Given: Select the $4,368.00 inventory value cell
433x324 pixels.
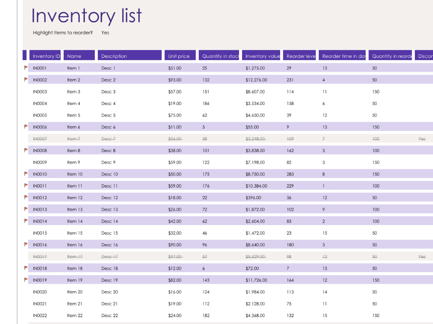Looking at the screenshot, I should coord(255,315).
